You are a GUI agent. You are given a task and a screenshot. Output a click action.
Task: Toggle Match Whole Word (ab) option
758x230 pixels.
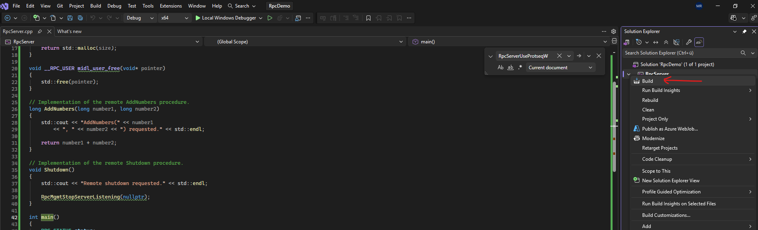511,68
